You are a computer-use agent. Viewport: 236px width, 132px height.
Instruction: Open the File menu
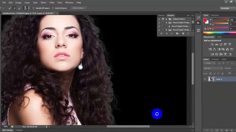coord(4,3)
